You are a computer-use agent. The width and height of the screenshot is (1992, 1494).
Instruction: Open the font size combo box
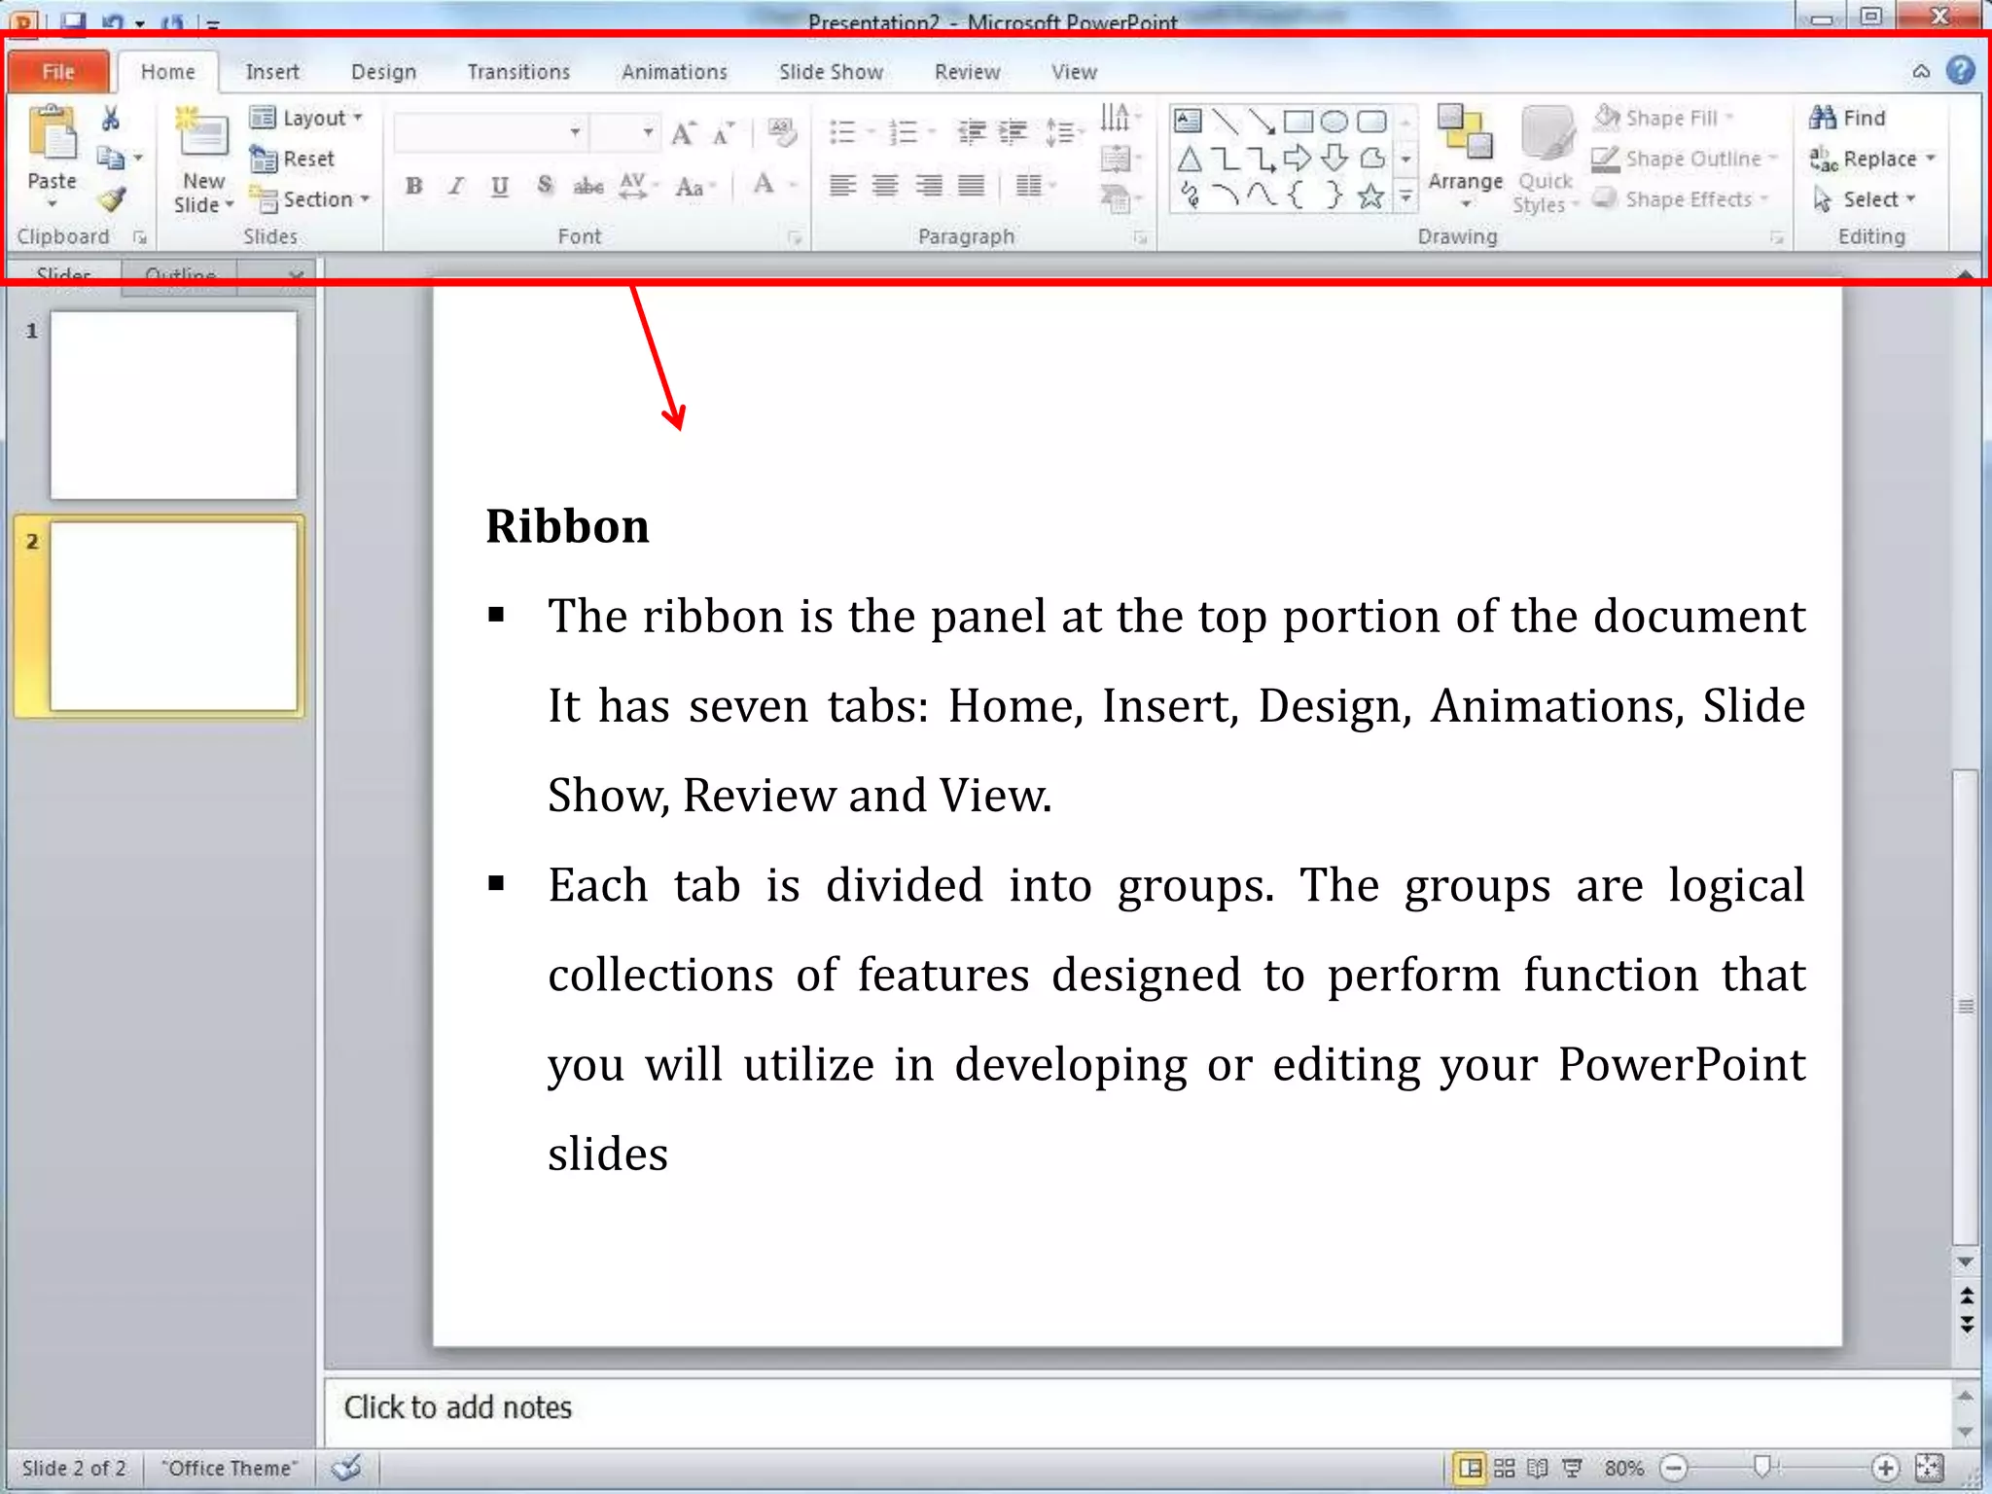point(624,132)
